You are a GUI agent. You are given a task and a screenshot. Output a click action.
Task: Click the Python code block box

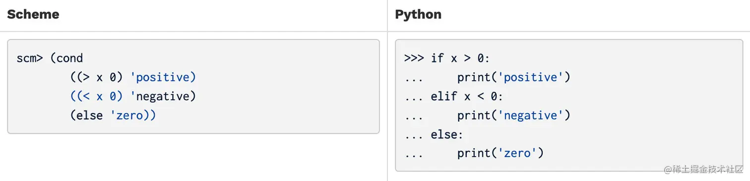point(572,106)
